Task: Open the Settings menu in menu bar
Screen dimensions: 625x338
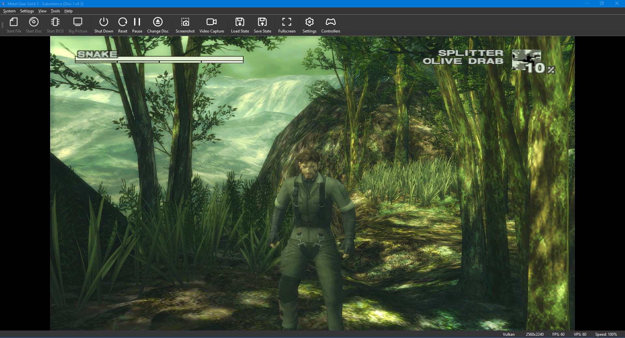Action: pos(27,11)
